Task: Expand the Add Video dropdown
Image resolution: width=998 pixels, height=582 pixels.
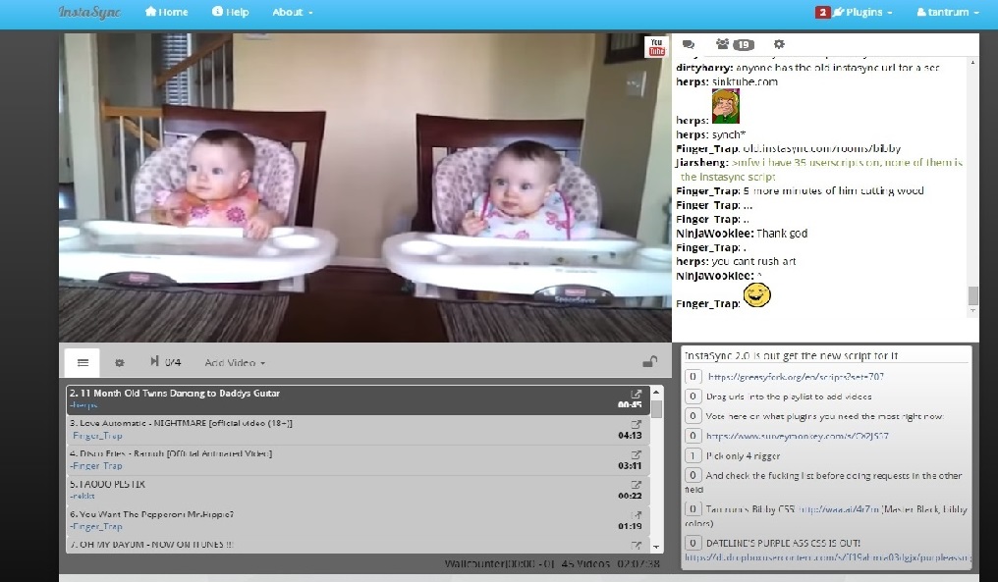Action: [235, 362]
